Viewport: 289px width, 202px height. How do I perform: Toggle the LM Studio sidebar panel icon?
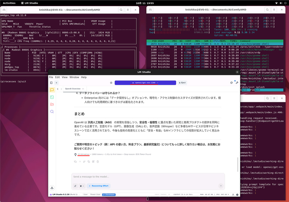pos(51,83)
